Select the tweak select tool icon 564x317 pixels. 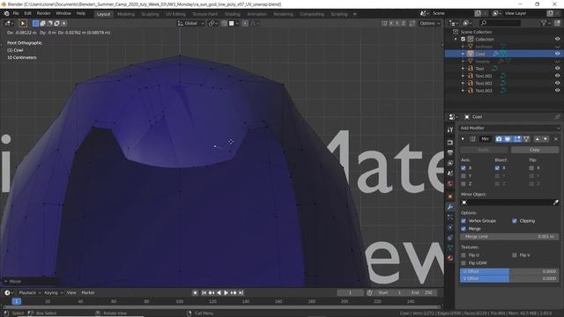click(23, 24)
